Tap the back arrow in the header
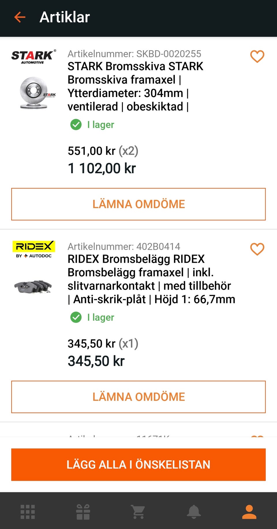This screenshot has width=277, height=529. tap(20, 17)
